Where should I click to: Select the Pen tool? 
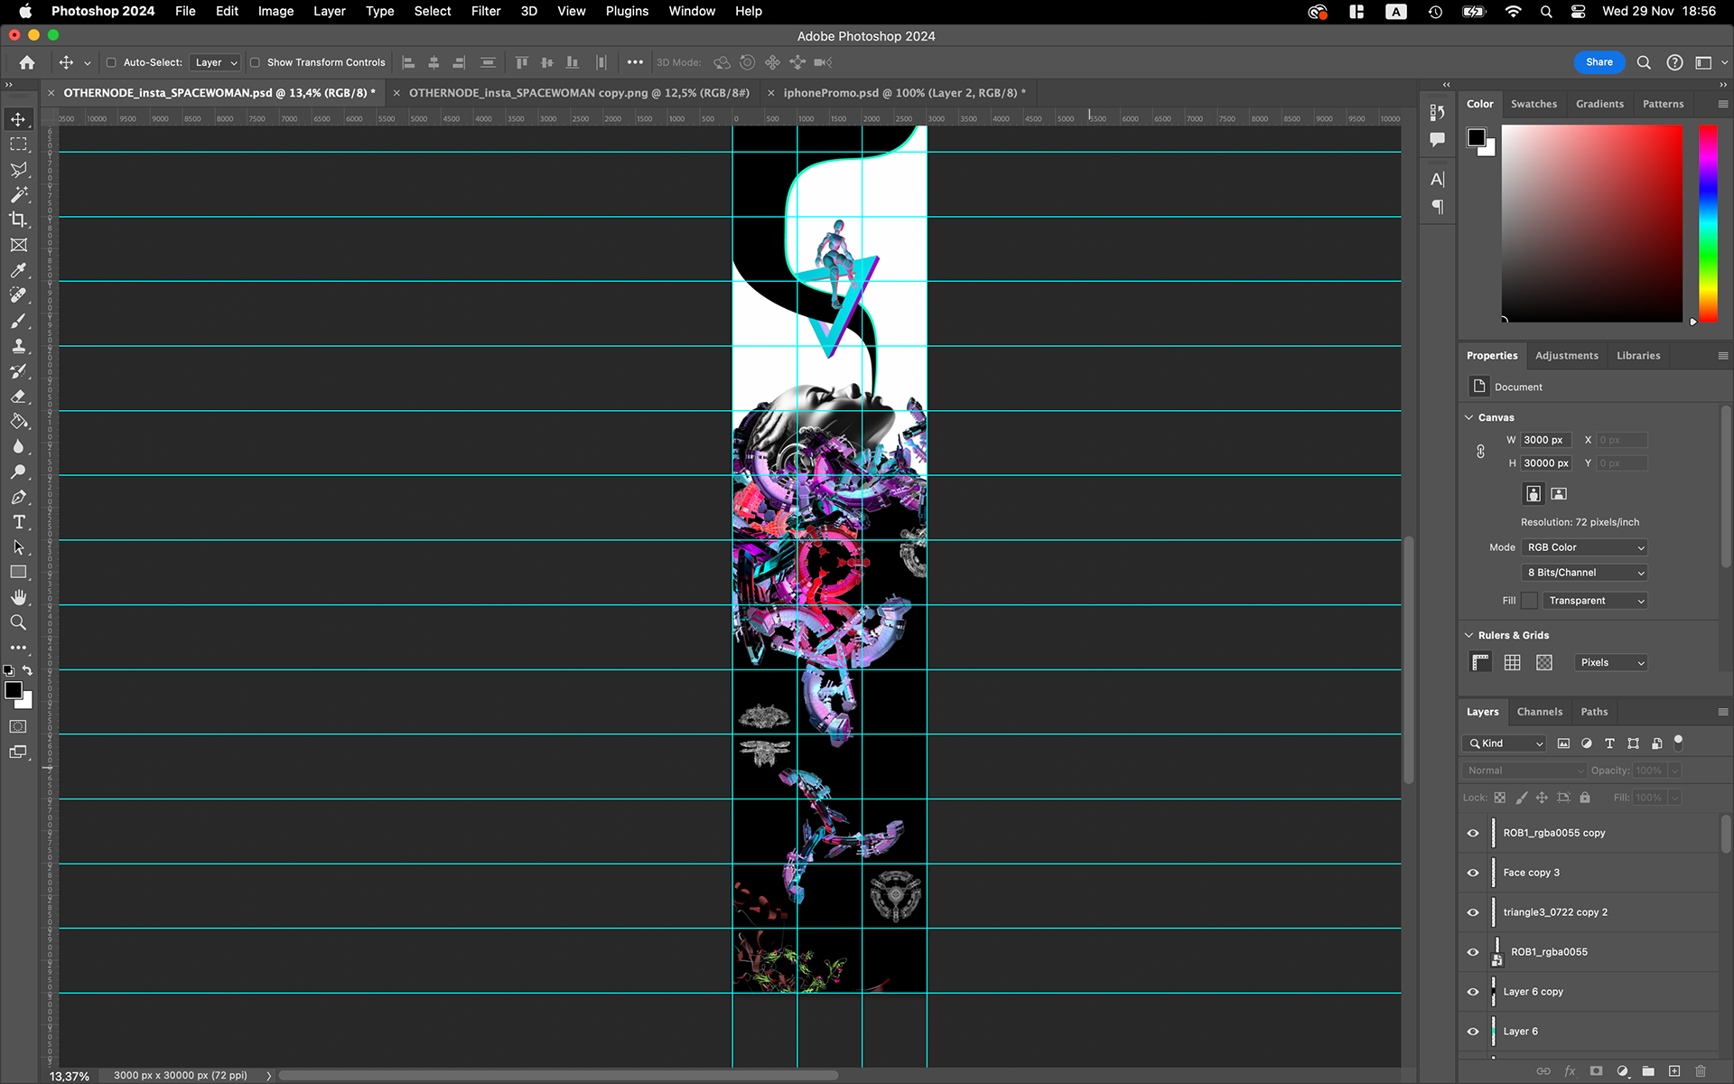(18, 497)
